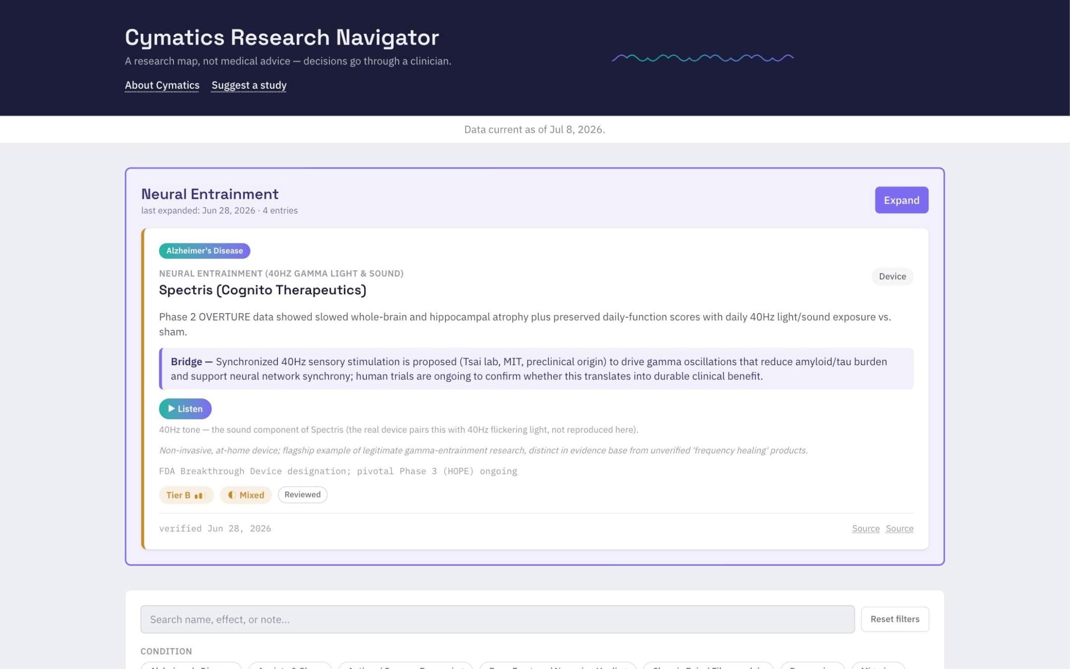
Task: Click the Reviewed status badge
Action: pyautogui.click(x=302, y=495)
